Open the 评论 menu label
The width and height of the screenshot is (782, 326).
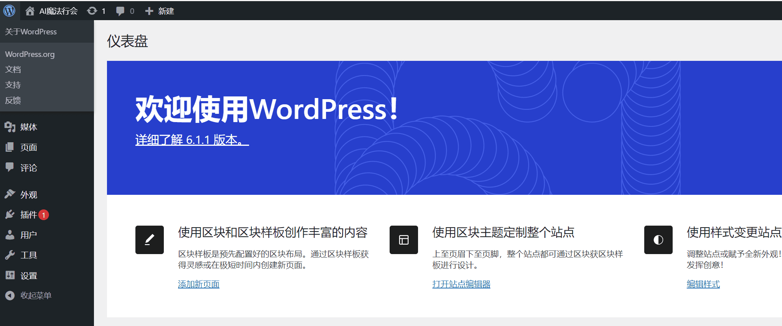[29, 168]
